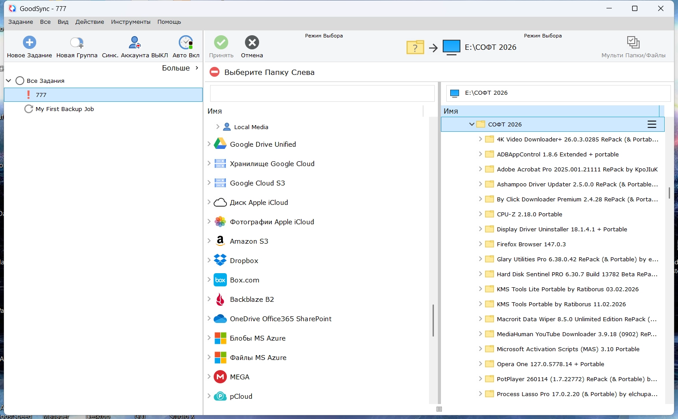Select the Все Задания radio circle

(x=20, y=81)
